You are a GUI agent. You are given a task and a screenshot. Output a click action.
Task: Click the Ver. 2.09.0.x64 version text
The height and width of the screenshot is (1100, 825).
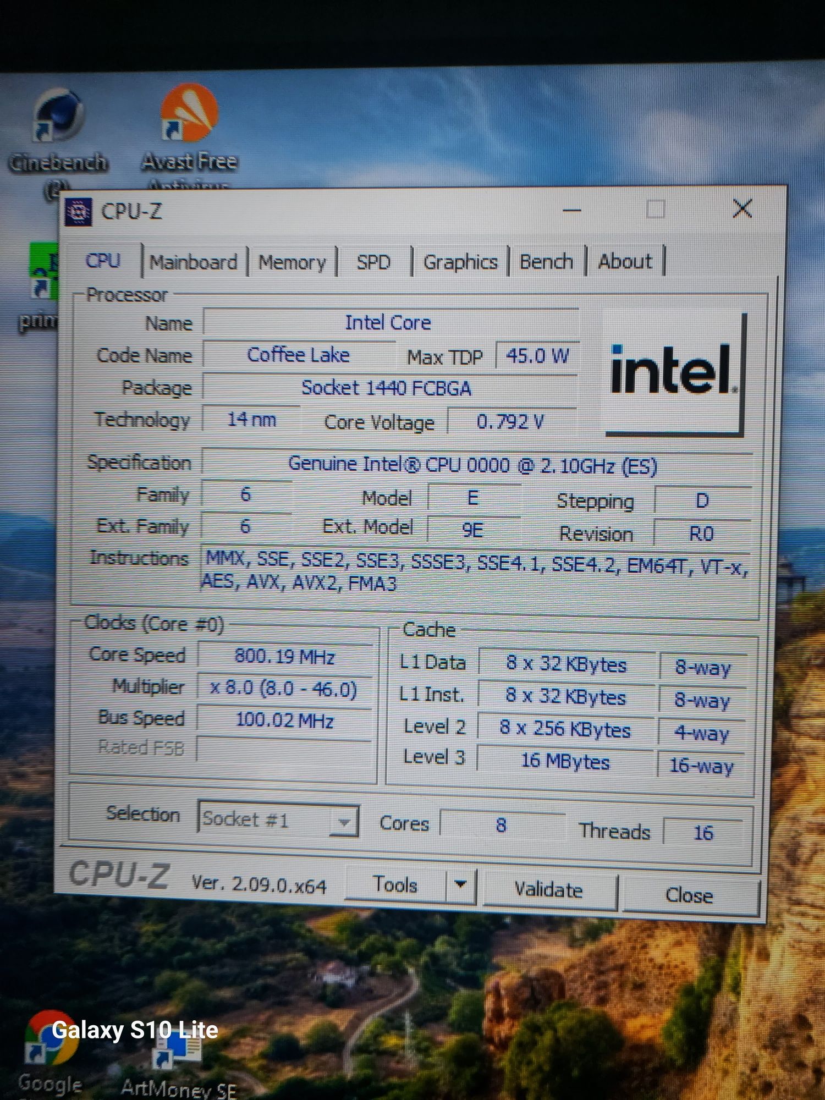(259, 884)
